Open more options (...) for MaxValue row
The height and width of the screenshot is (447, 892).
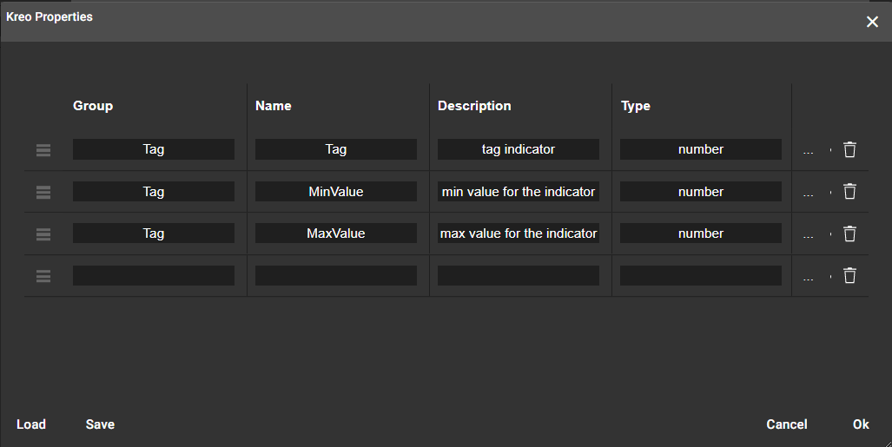809,234
